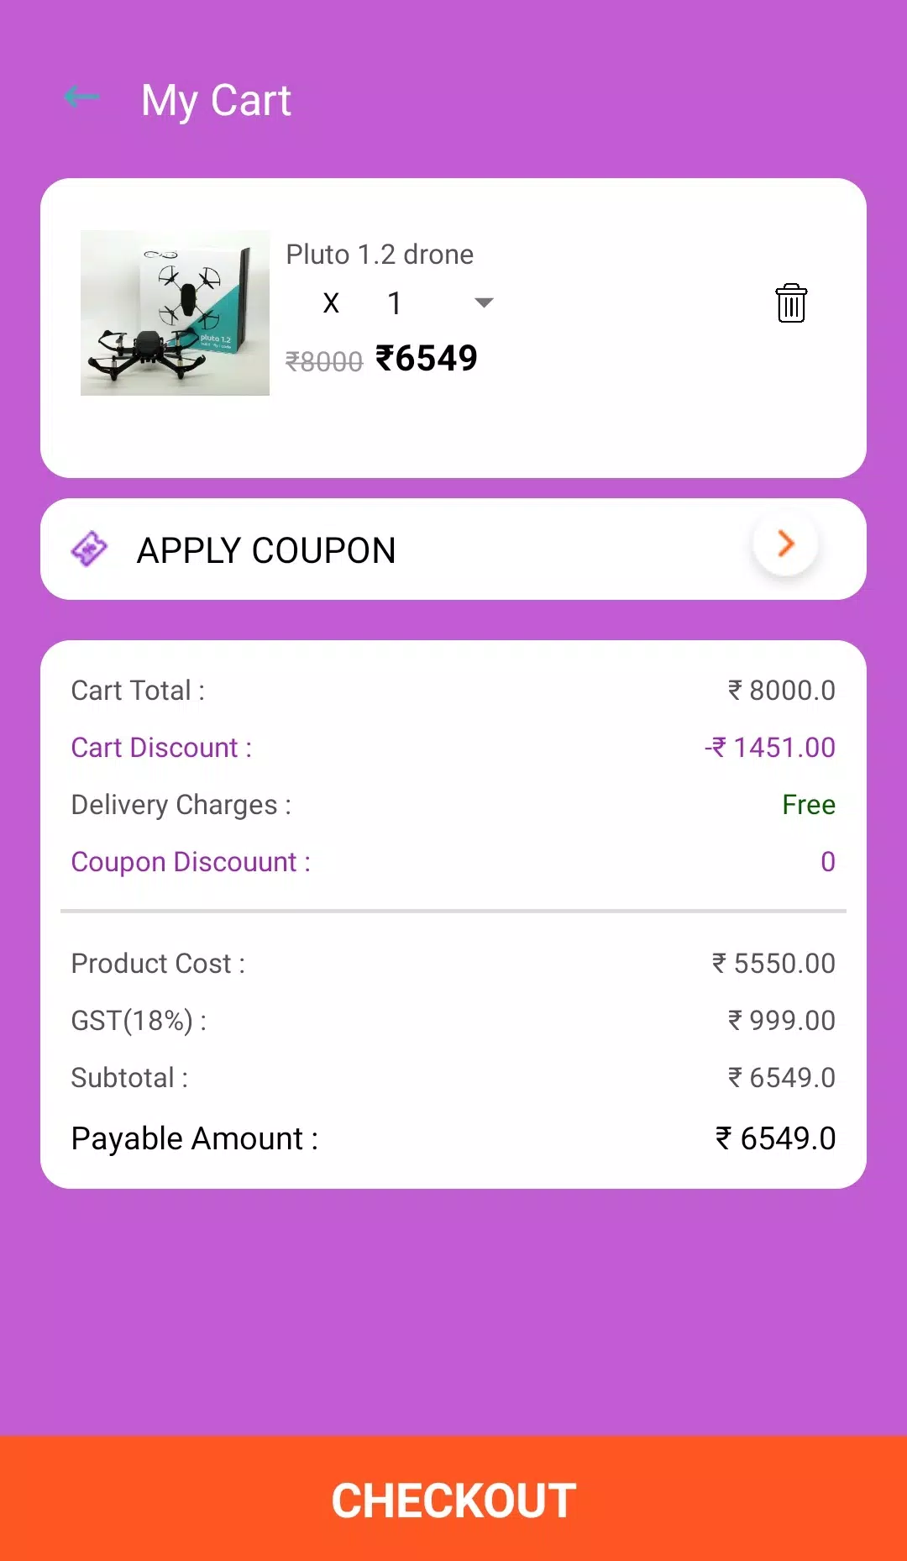Image resolution: width=907 pixels, height=1561 pixels.
Task: Tap the Free delivery charges value
Action: (809, 804)
